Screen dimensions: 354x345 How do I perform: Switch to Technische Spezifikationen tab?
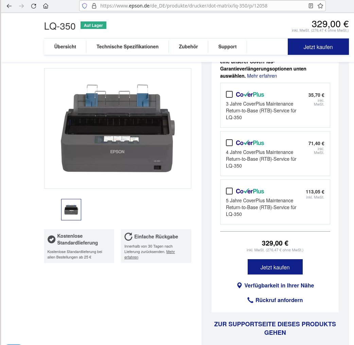click(x=127, y=47)
